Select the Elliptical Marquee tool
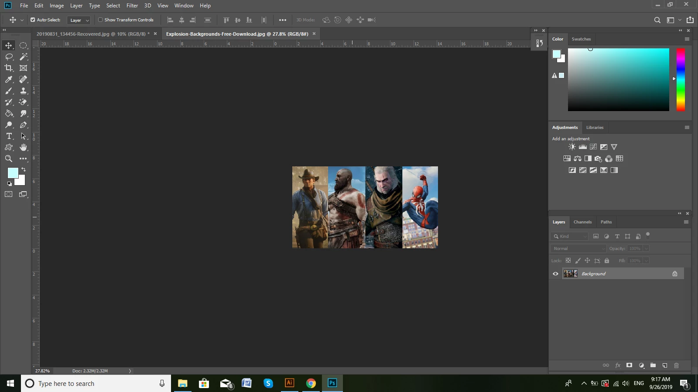The height and width of the screenshot is (392, 698). (24, 45)
